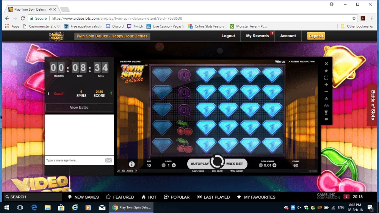Shrink game window with minus icon in side strip
Viewport: 379px width, 213px height.
(326, 92)
